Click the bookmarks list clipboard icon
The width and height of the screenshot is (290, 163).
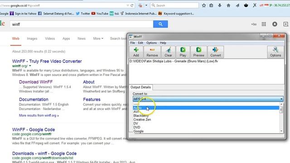[x=211, y=5]
